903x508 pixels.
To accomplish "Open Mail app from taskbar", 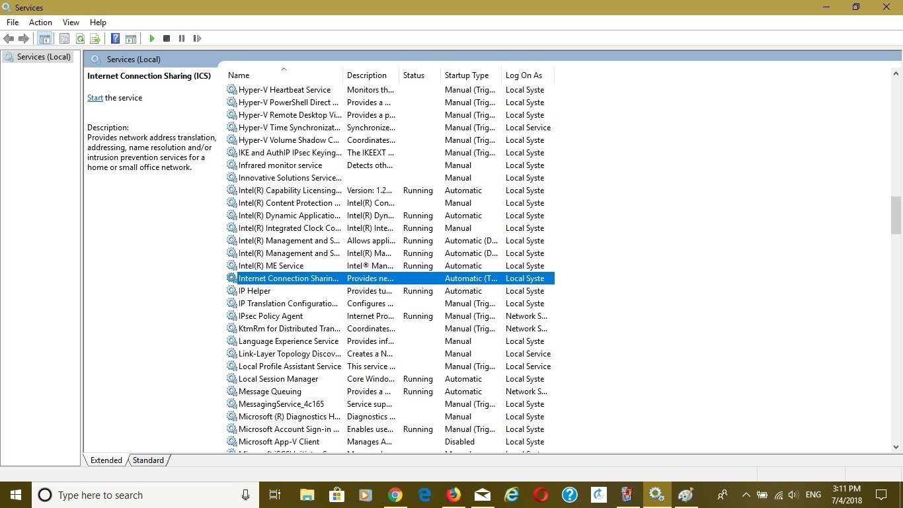I will [483, 495].
